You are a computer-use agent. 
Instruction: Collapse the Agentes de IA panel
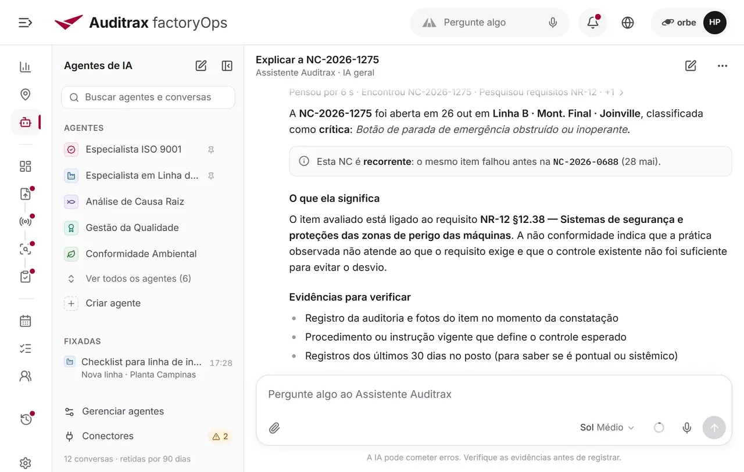click(x=227, y=66)
